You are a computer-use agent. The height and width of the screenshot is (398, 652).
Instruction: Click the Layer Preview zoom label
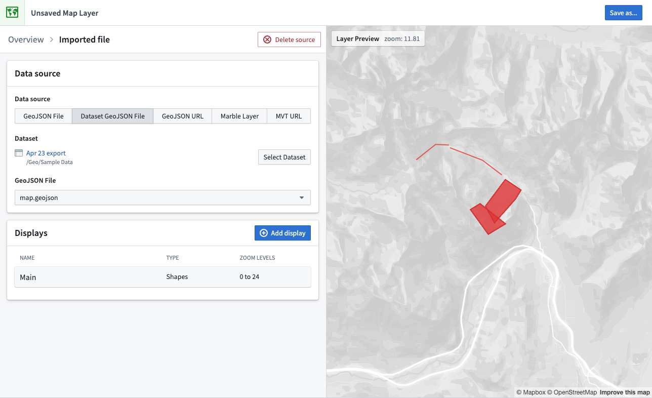(378, 39)
